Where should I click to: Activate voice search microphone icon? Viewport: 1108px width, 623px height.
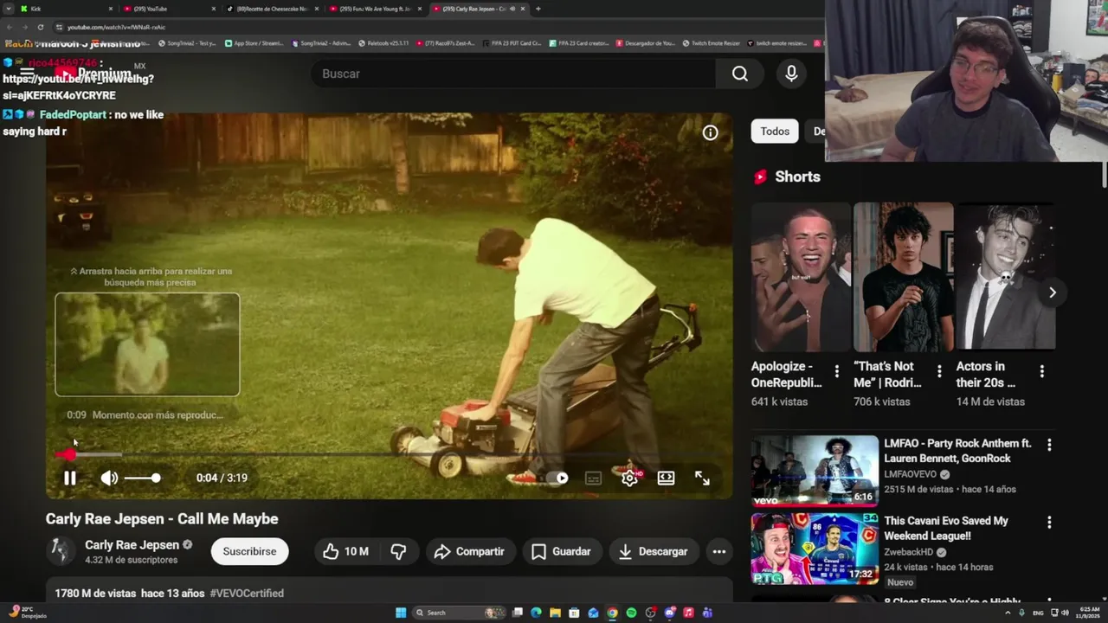click(791, 74)
